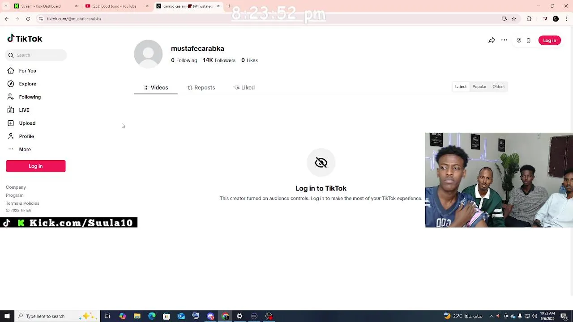Open the notification center icon

pyautogui.click(x=564, y=316)
